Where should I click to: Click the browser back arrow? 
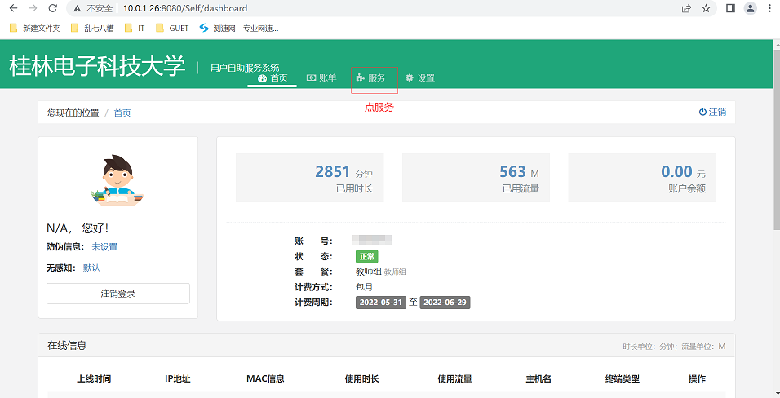point(12,8)
